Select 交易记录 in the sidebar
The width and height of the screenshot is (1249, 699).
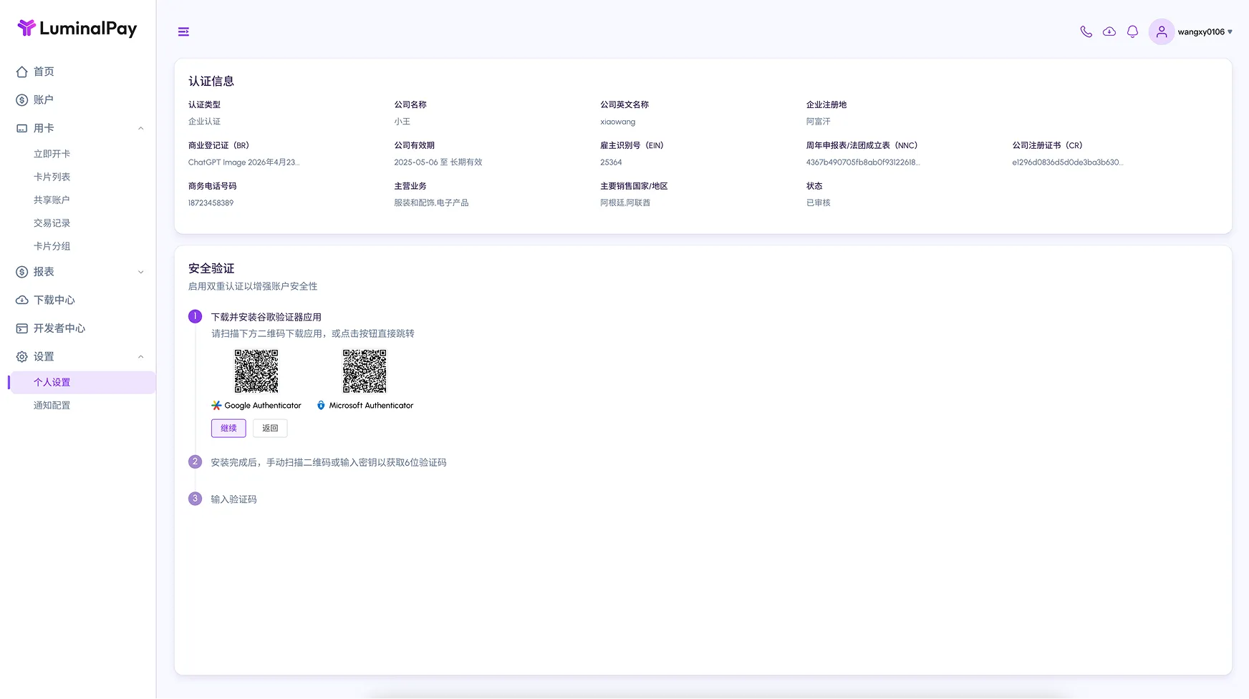pyautogui.click(x=52, y=223)
